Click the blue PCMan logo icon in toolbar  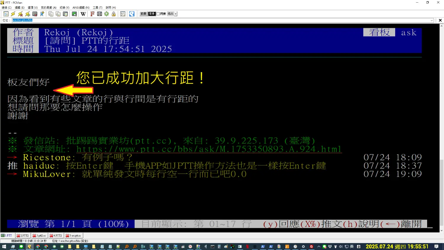pos(132,14)
